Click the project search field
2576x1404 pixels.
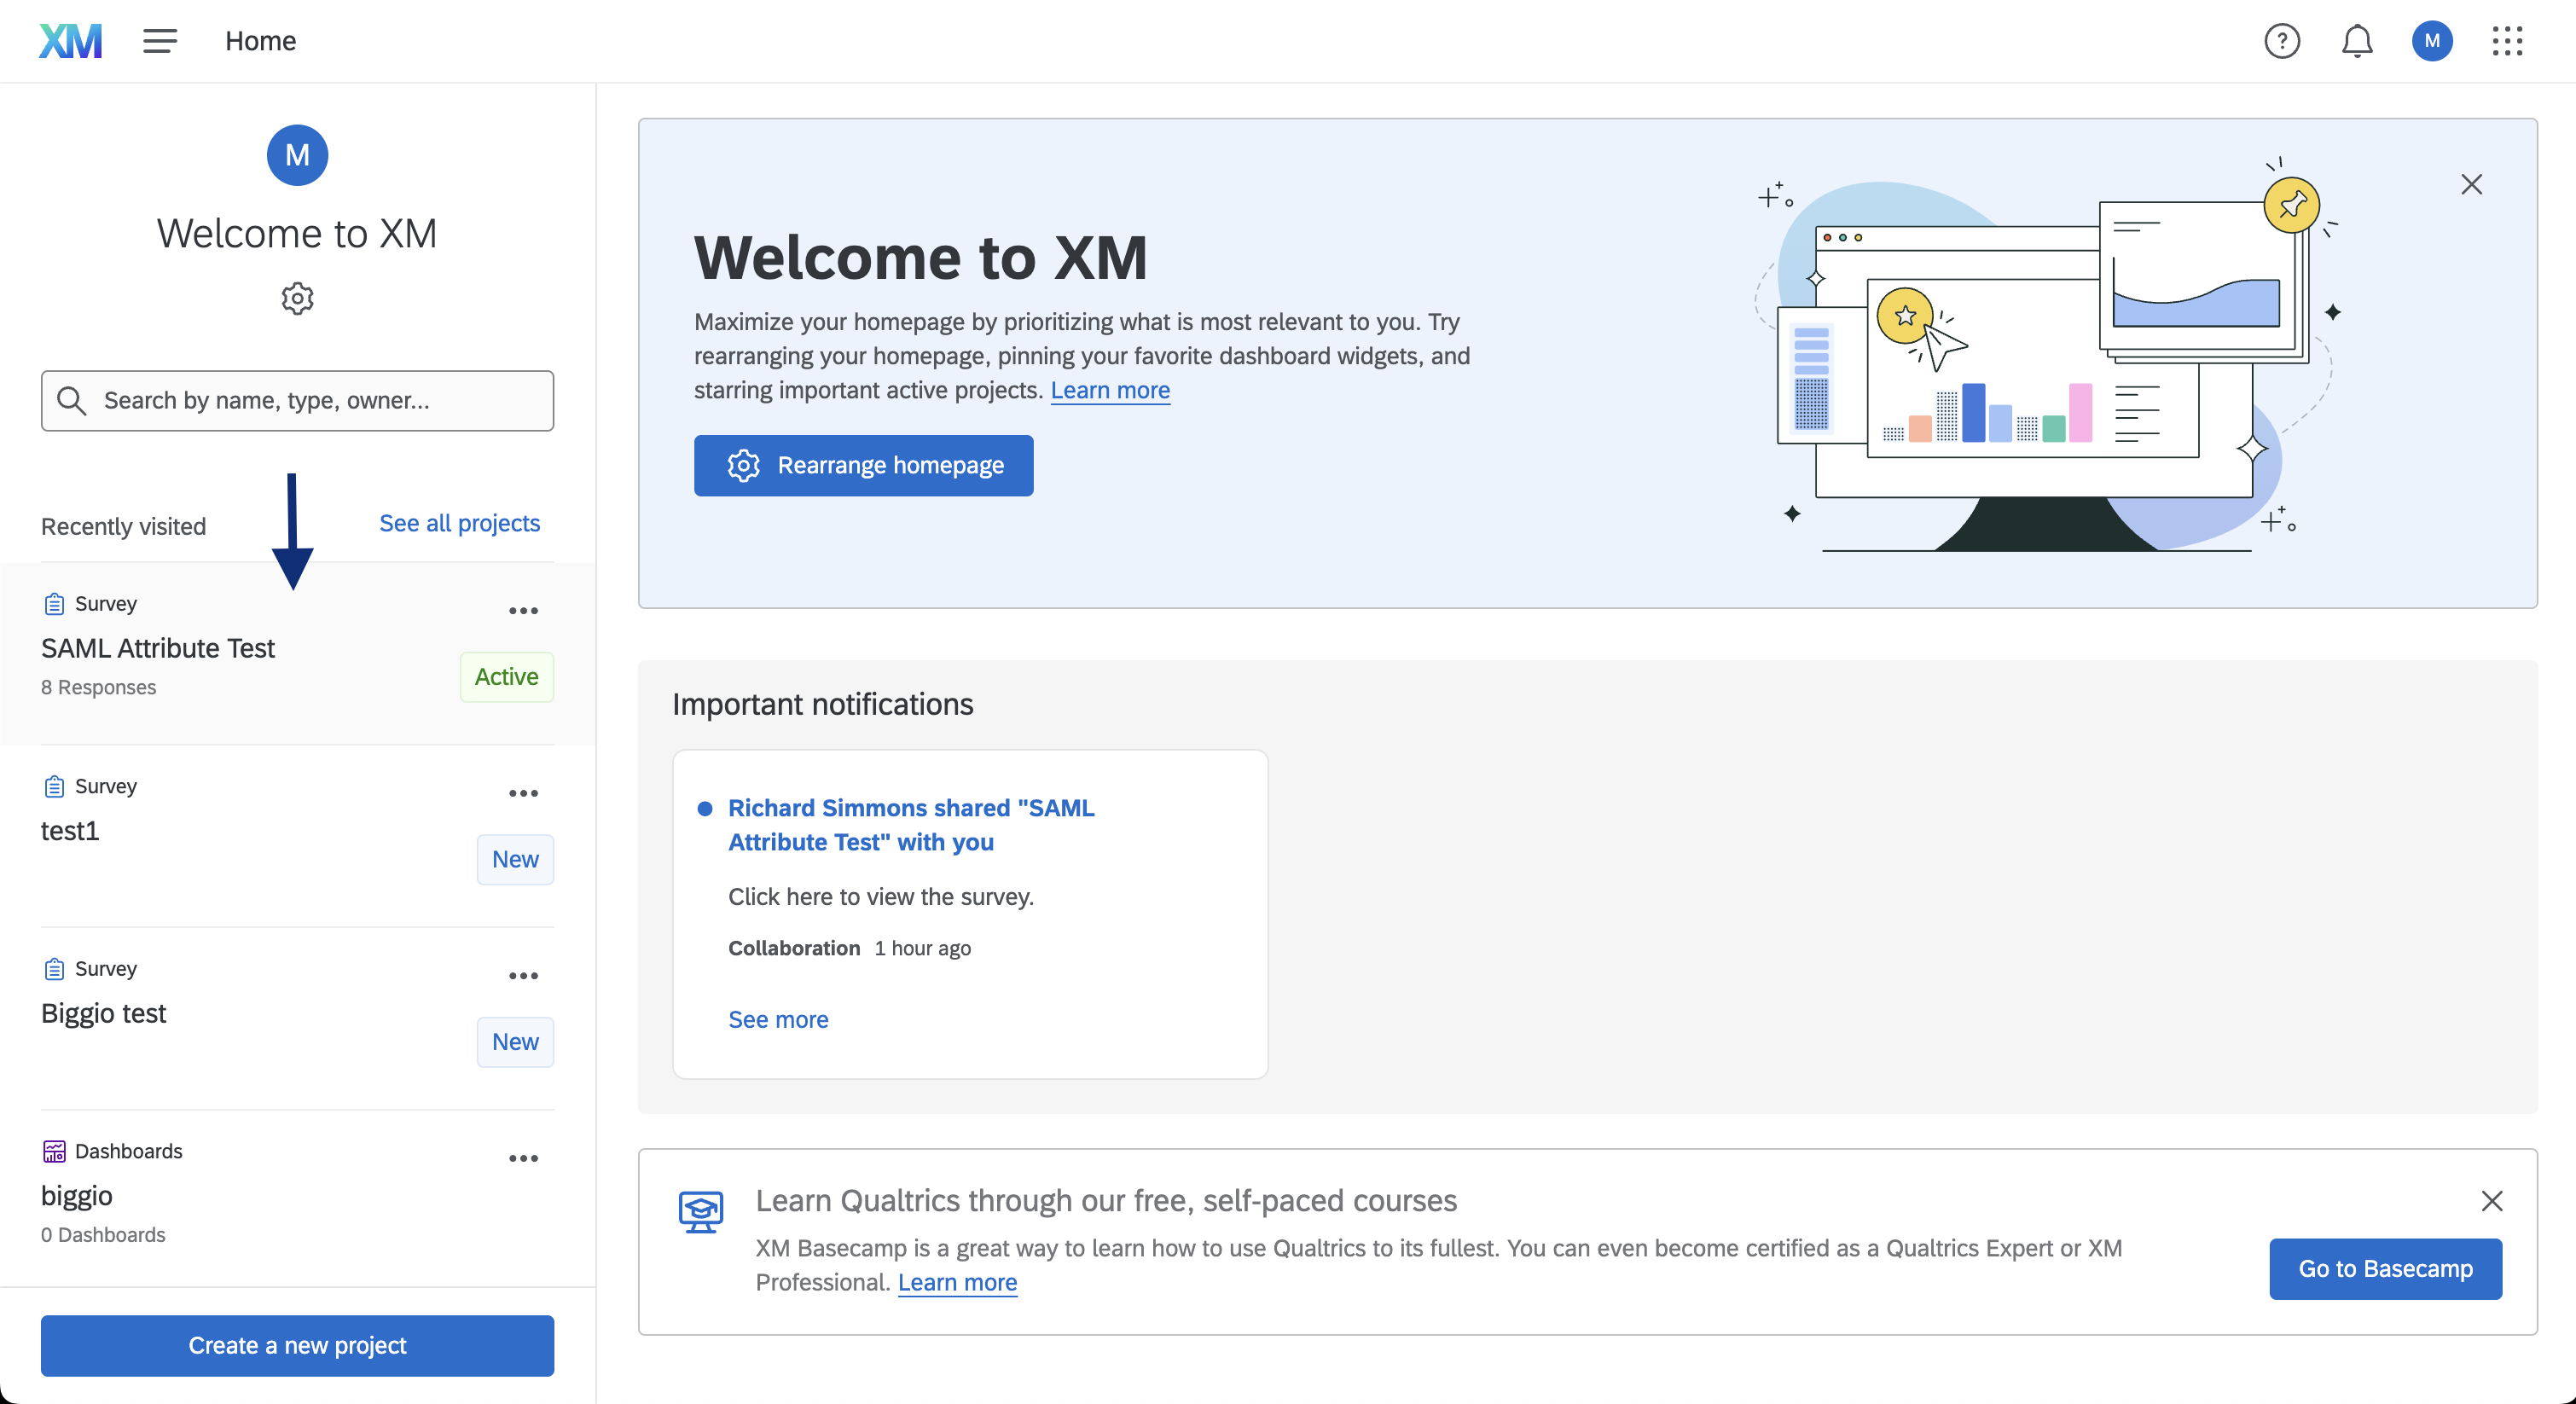click(297, 400)
